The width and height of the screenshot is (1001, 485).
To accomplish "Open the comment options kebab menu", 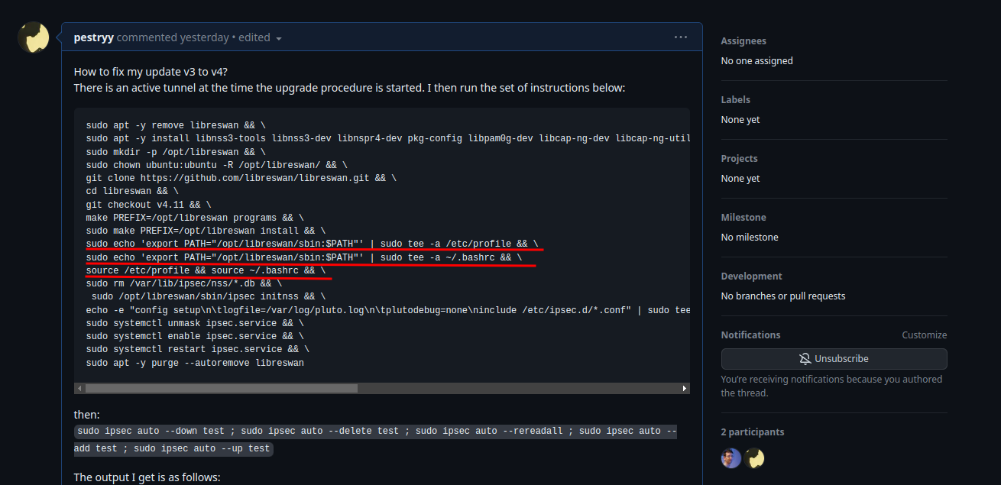I will pos(680,36).
